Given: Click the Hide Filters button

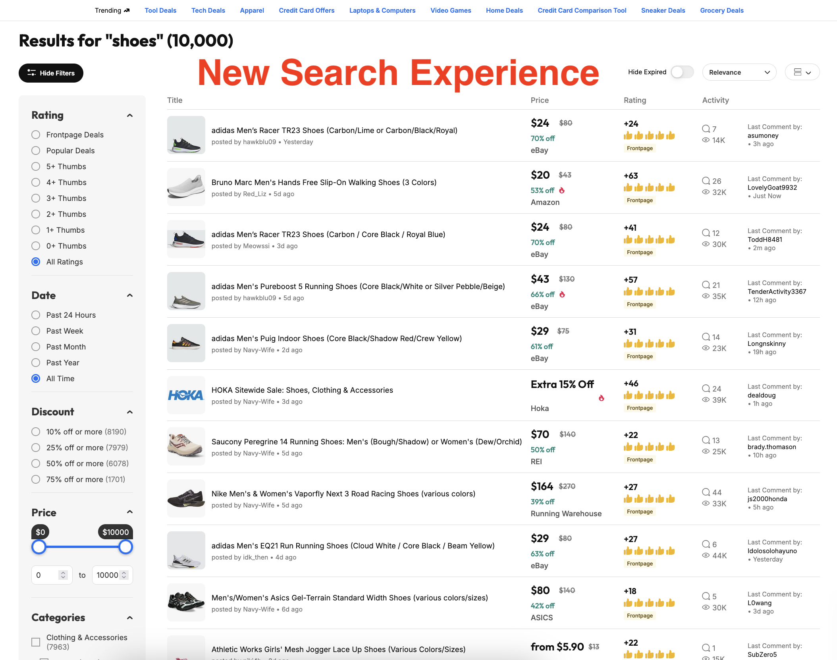Looking at the screenshot, I should (x=51, y=73).
